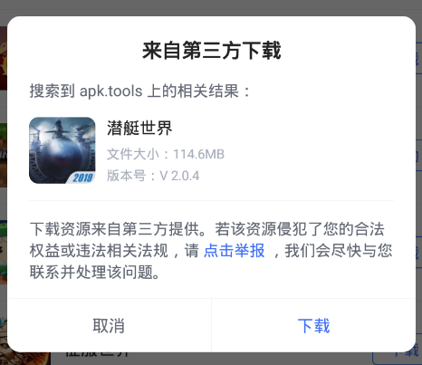Viewport: 422px width, 365px height.
Task: Click the 2019 badge on the app icon
Action: [82, 178]
